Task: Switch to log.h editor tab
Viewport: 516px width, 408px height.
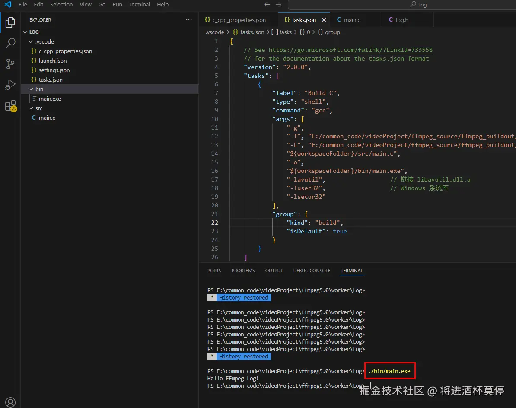Action: pyautogui.click(x=408, y=20)
